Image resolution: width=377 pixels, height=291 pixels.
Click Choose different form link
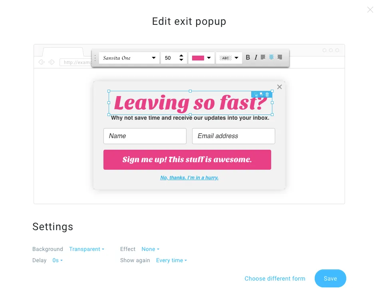(275, 279)
